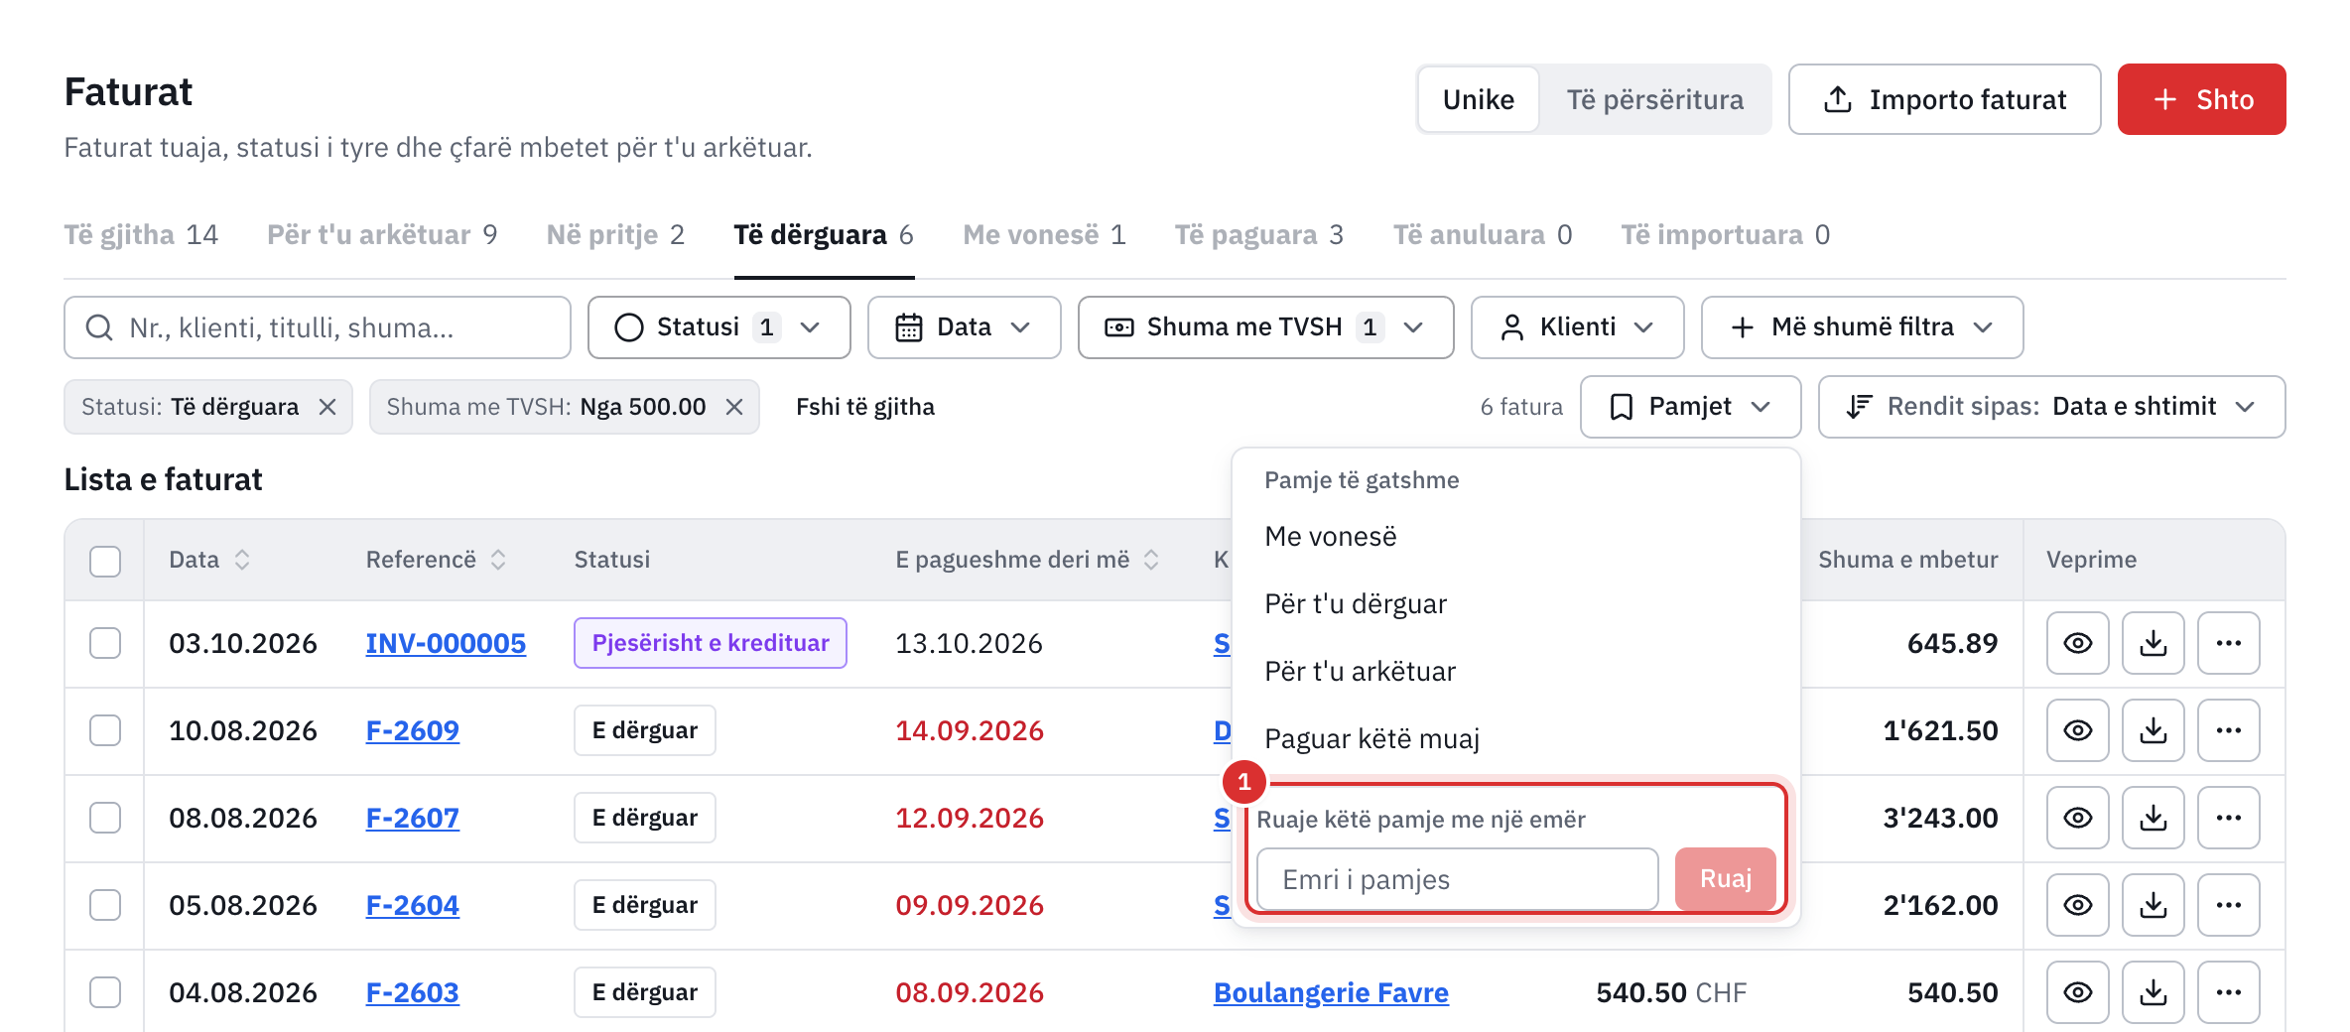
Task: Change sorting via Rendit sipas dropdown
Action: [x=2051, y=407]
